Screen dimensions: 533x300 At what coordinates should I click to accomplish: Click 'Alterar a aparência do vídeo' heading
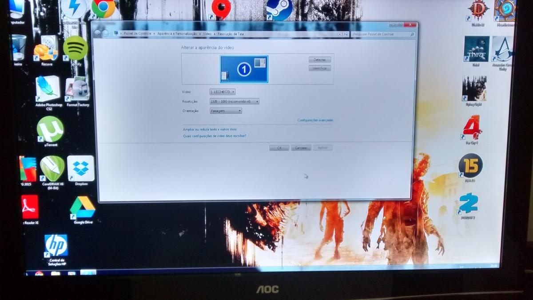(x=207, y=47)
